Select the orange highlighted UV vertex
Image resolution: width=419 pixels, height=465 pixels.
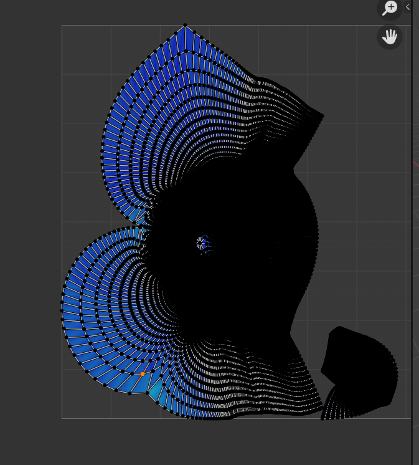(x=143, y=374)
